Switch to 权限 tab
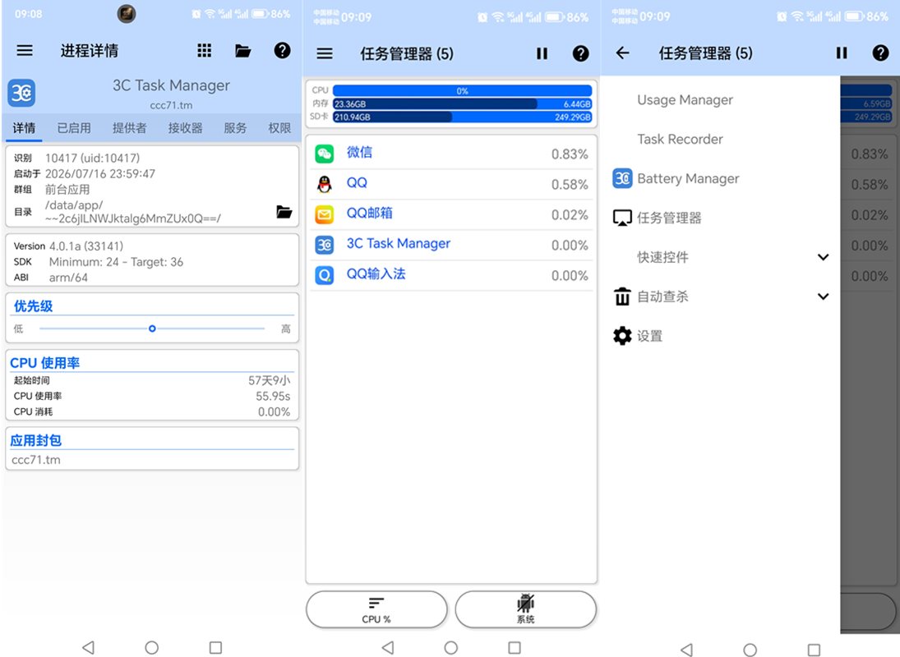 (279, 128)
